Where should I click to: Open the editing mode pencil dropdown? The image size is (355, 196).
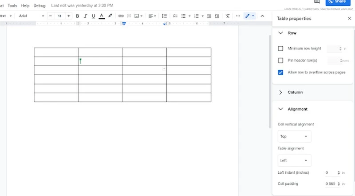tap(250, 16)
